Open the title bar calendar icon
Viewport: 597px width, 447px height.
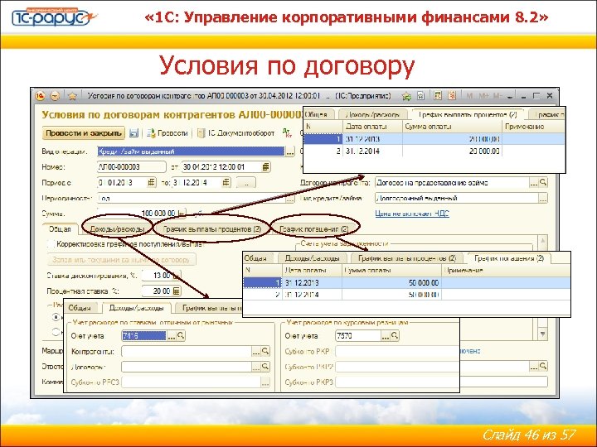[x=452, y=96]
